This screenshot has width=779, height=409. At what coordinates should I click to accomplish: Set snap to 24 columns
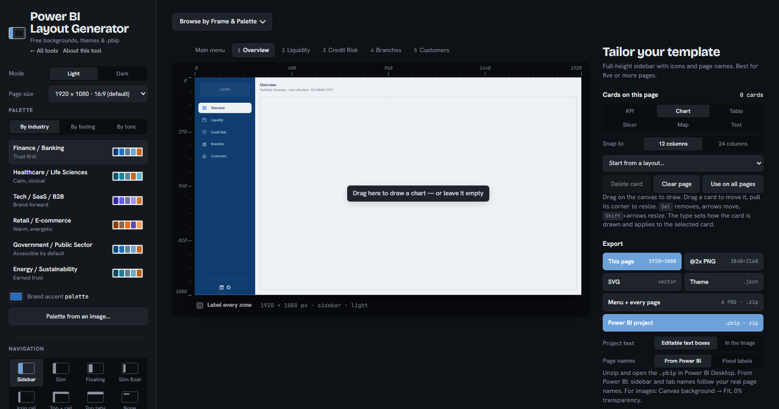733,144
